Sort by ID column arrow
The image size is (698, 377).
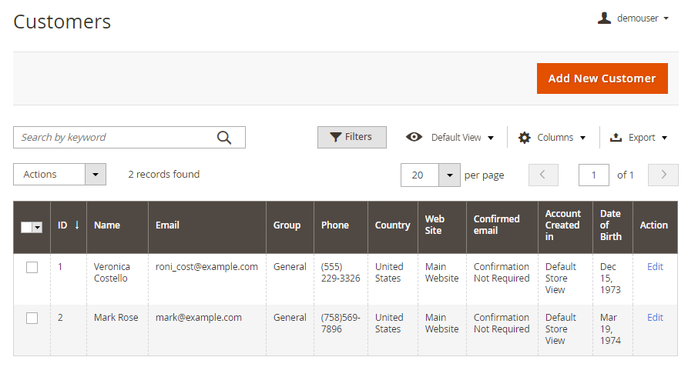[x=77, y=225]
